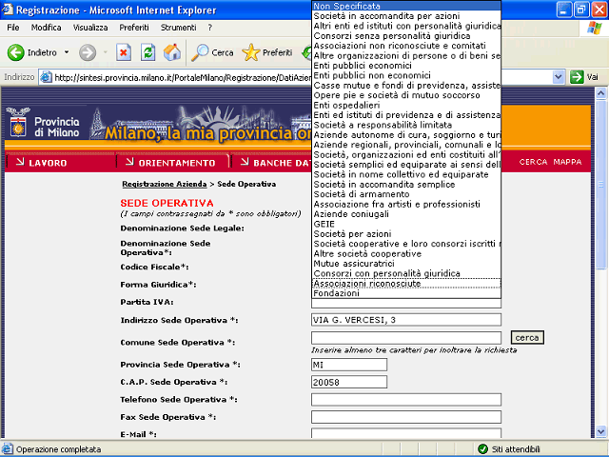Pick 'Associazione fra artisti e professionisti' option
The width and height of the screenshot is (609, 457).
coord(406,204)
